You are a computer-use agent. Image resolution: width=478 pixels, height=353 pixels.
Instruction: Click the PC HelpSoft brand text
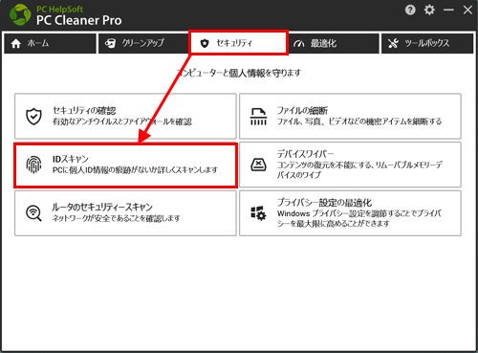(x=59, y=9)
